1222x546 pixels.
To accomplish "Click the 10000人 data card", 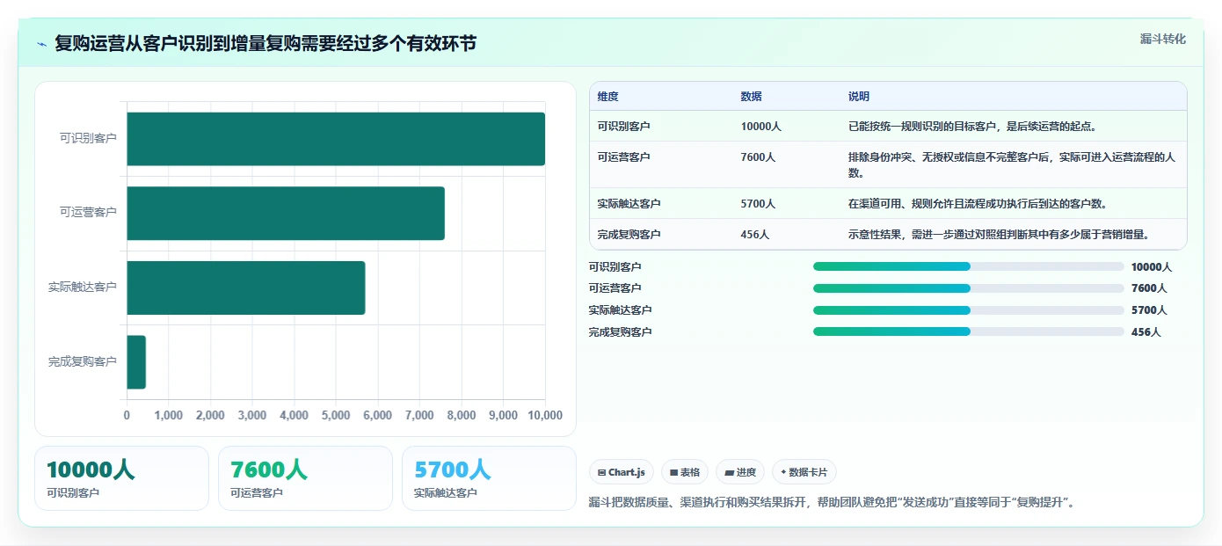I will click(x=121, y=478).
